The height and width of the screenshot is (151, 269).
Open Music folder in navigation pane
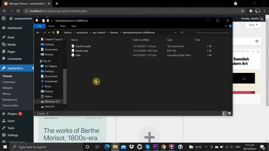(x=46, y=86)
